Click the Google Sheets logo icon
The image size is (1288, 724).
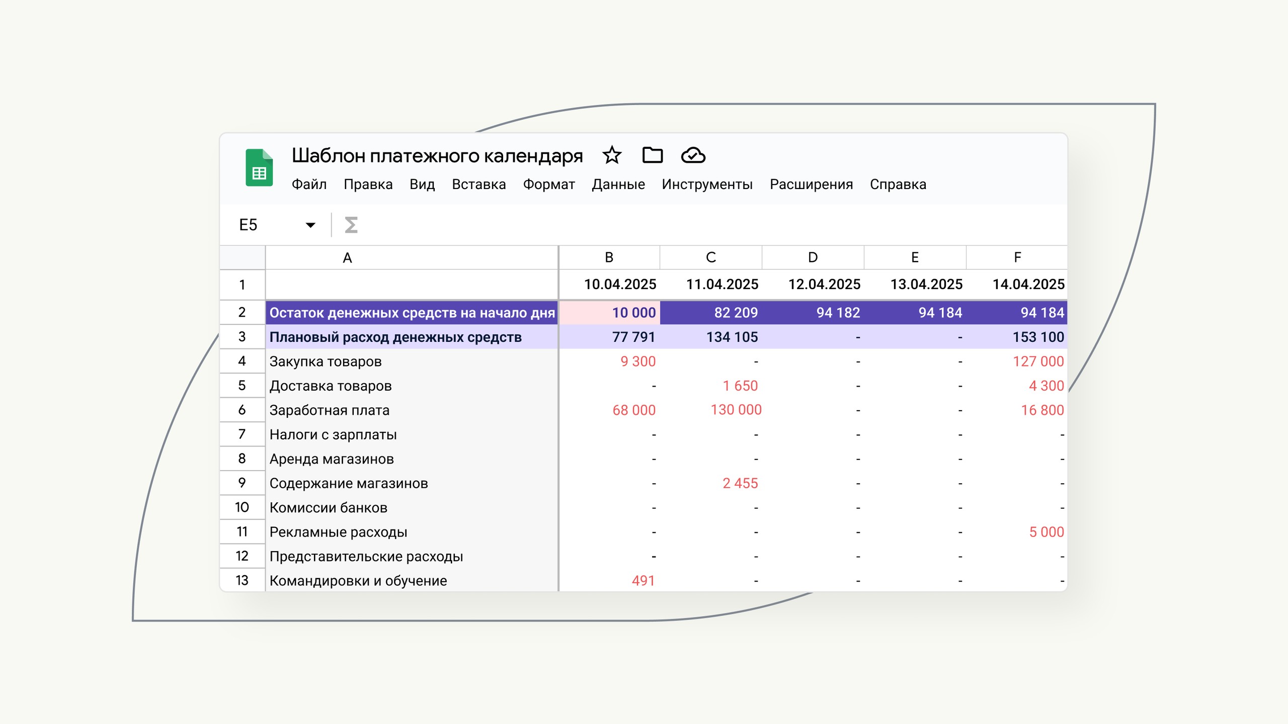click(259, 168)
